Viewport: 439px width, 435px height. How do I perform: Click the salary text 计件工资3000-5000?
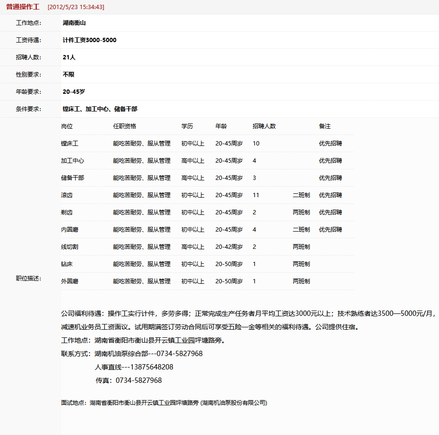pyautogui.click(x=89, y=40)
